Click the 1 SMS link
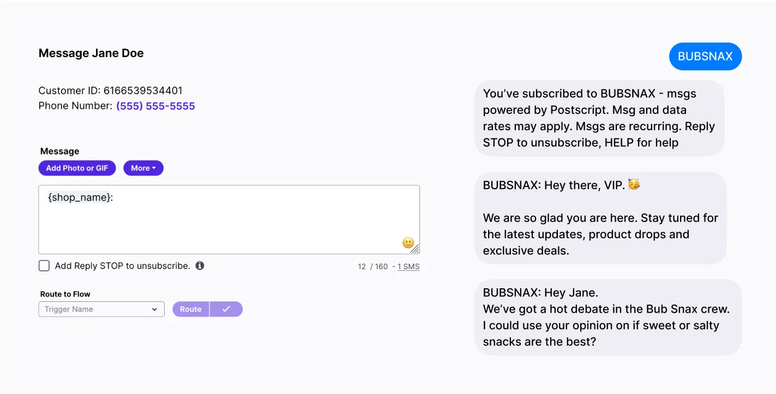 point(408,266)
